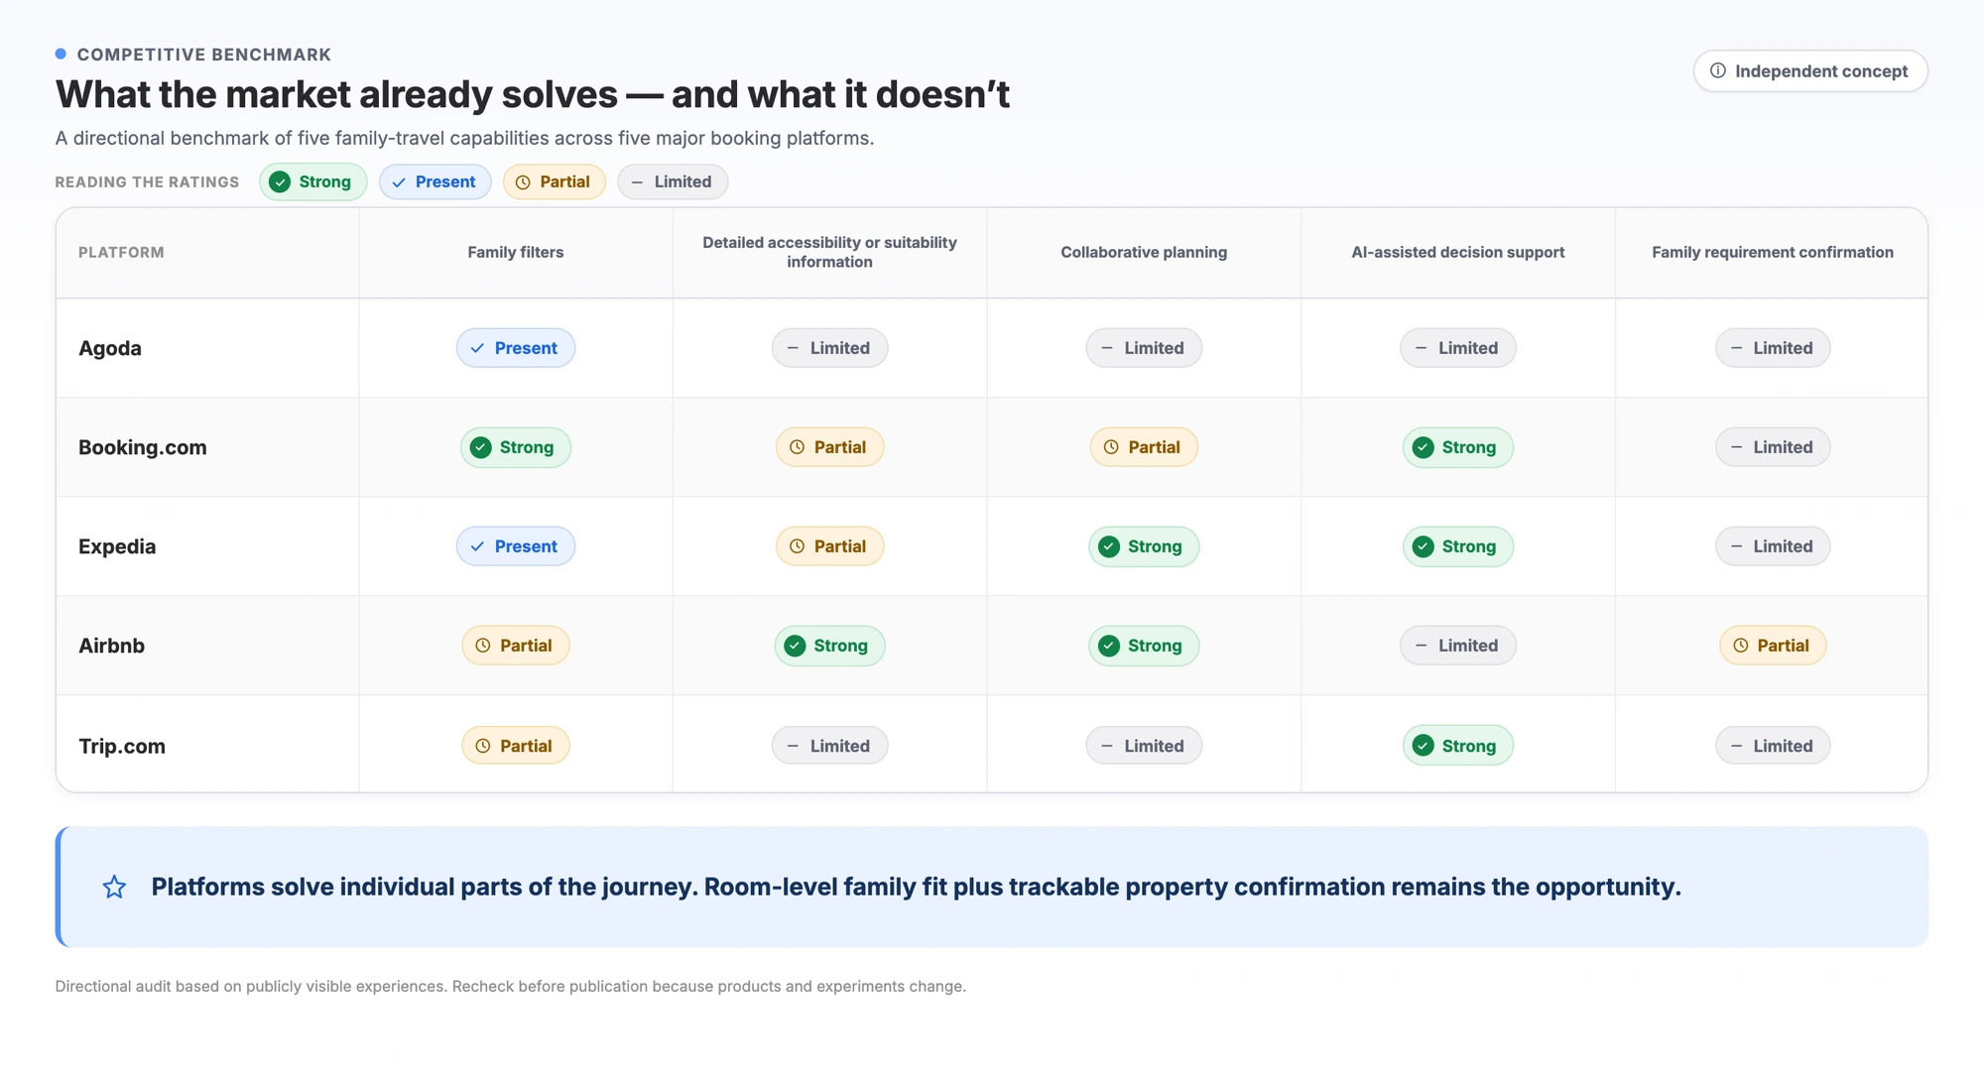Click Agoda's Family filters Present badge
The height and width of the screenshot is (1077, 1984).
516,348
